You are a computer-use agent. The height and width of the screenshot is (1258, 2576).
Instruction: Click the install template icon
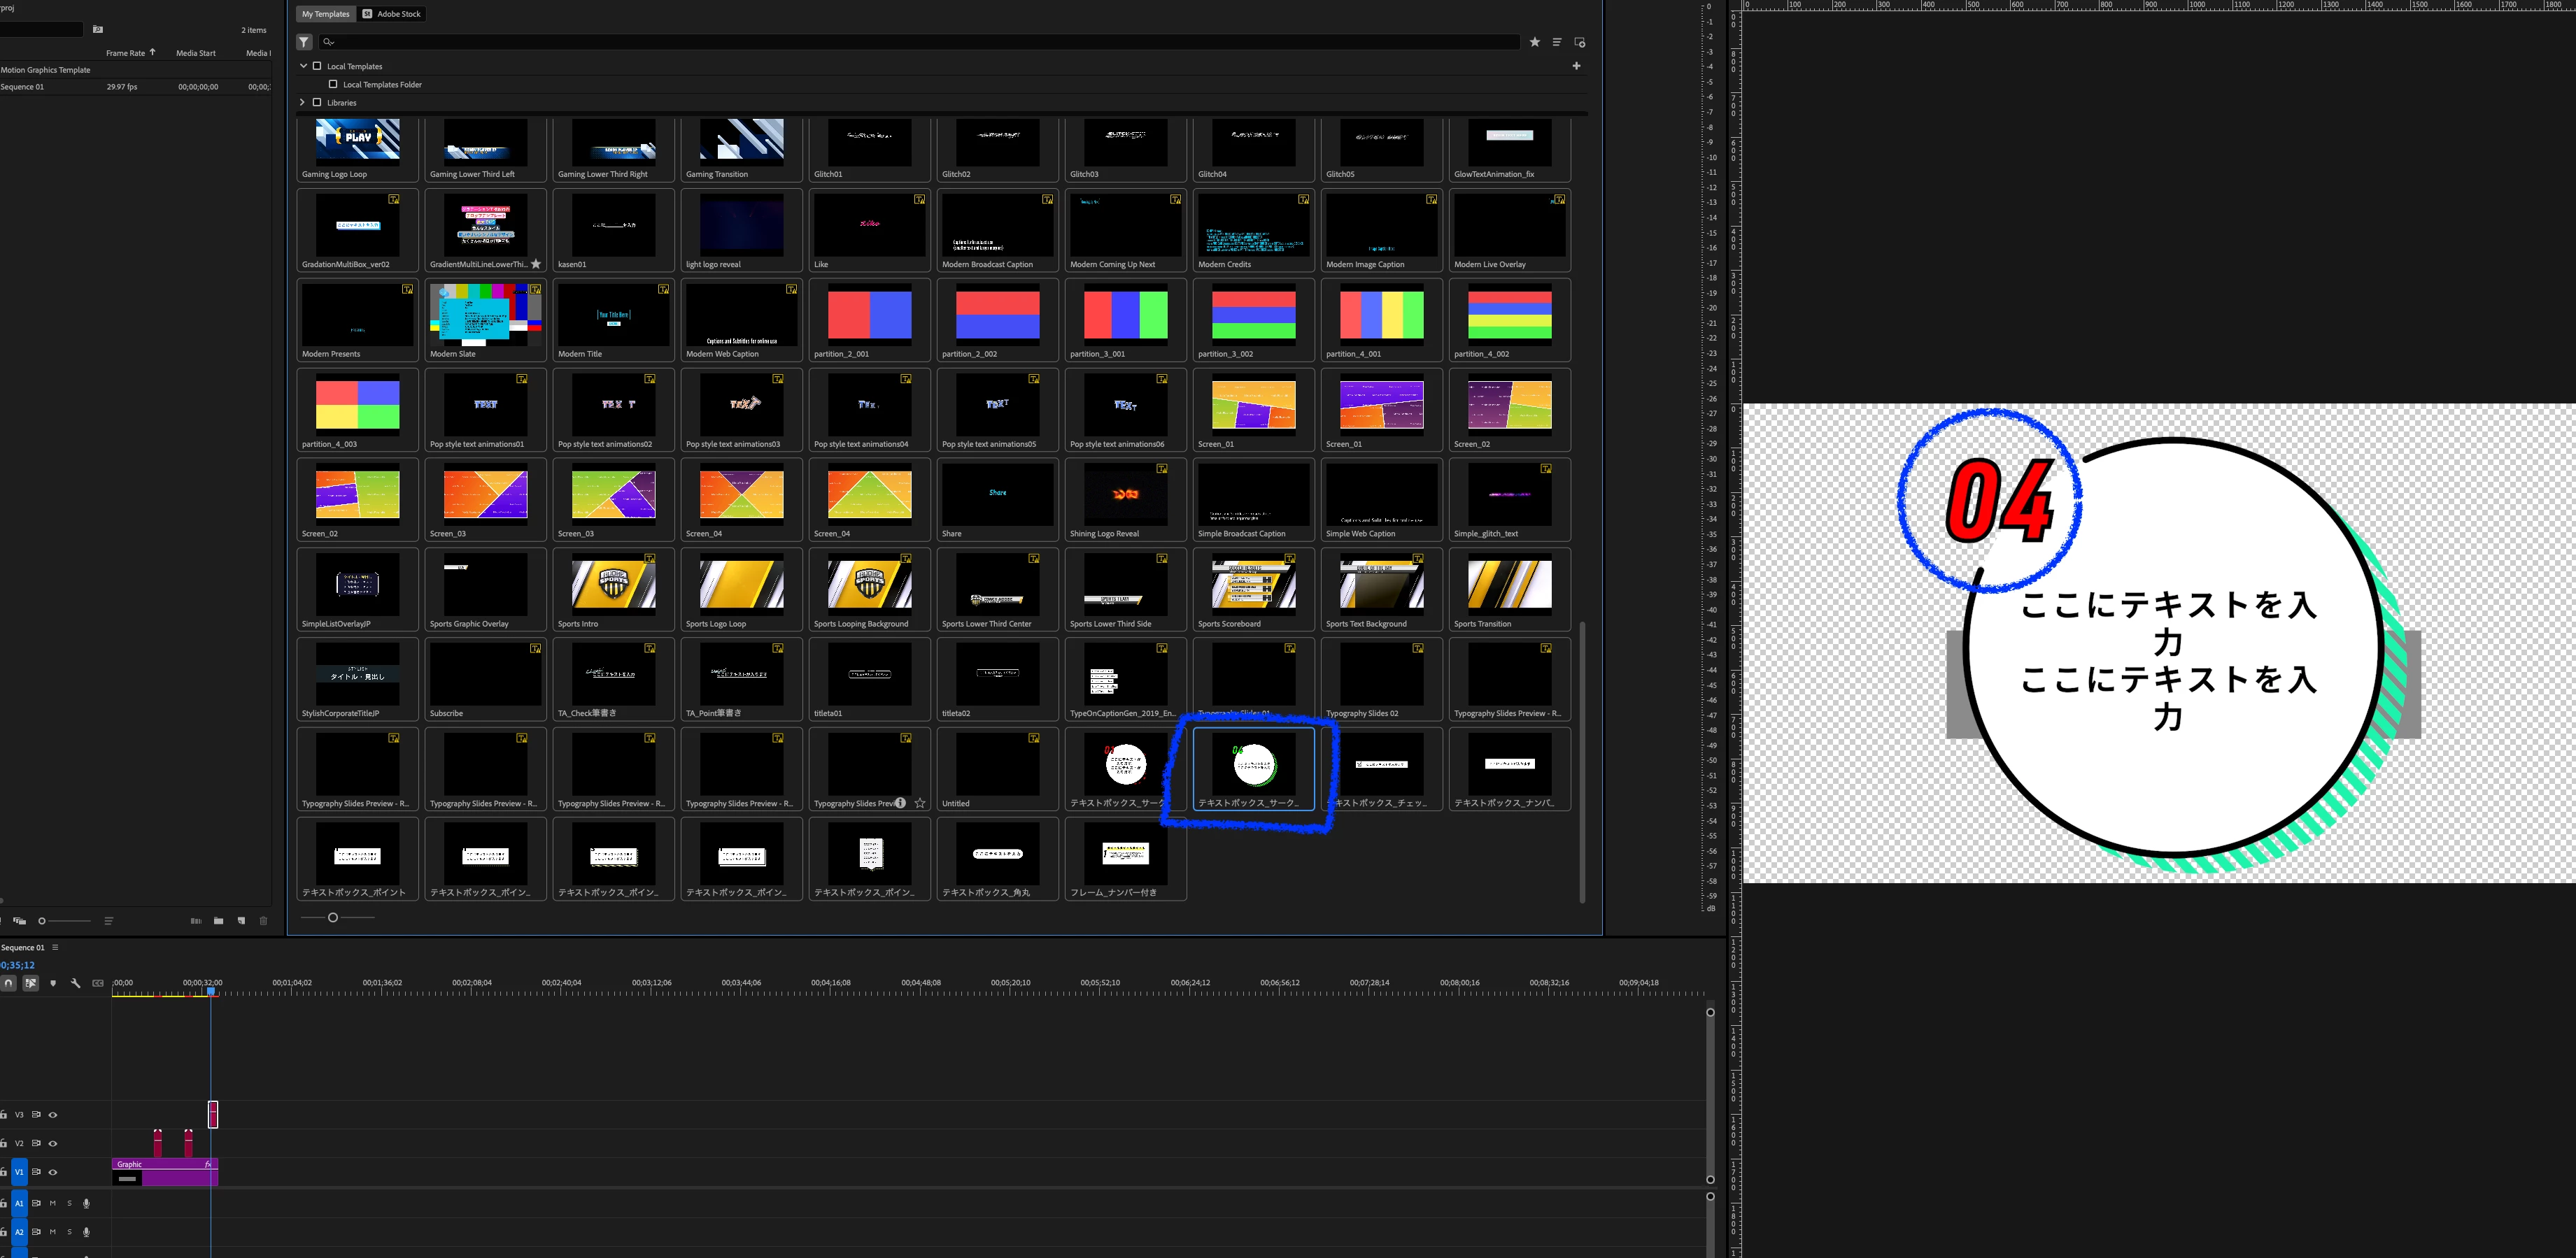(1580, 42)
